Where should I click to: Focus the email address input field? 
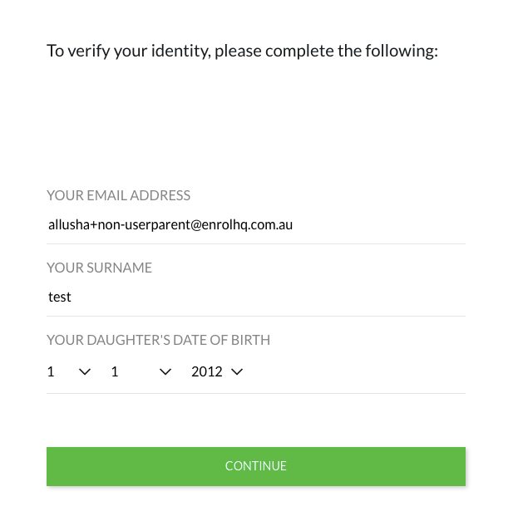coord(256,224)
